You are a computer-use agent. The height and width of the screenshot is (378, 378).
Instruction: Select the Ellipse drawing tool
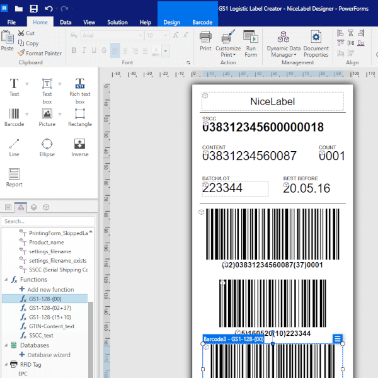point(47,147)
